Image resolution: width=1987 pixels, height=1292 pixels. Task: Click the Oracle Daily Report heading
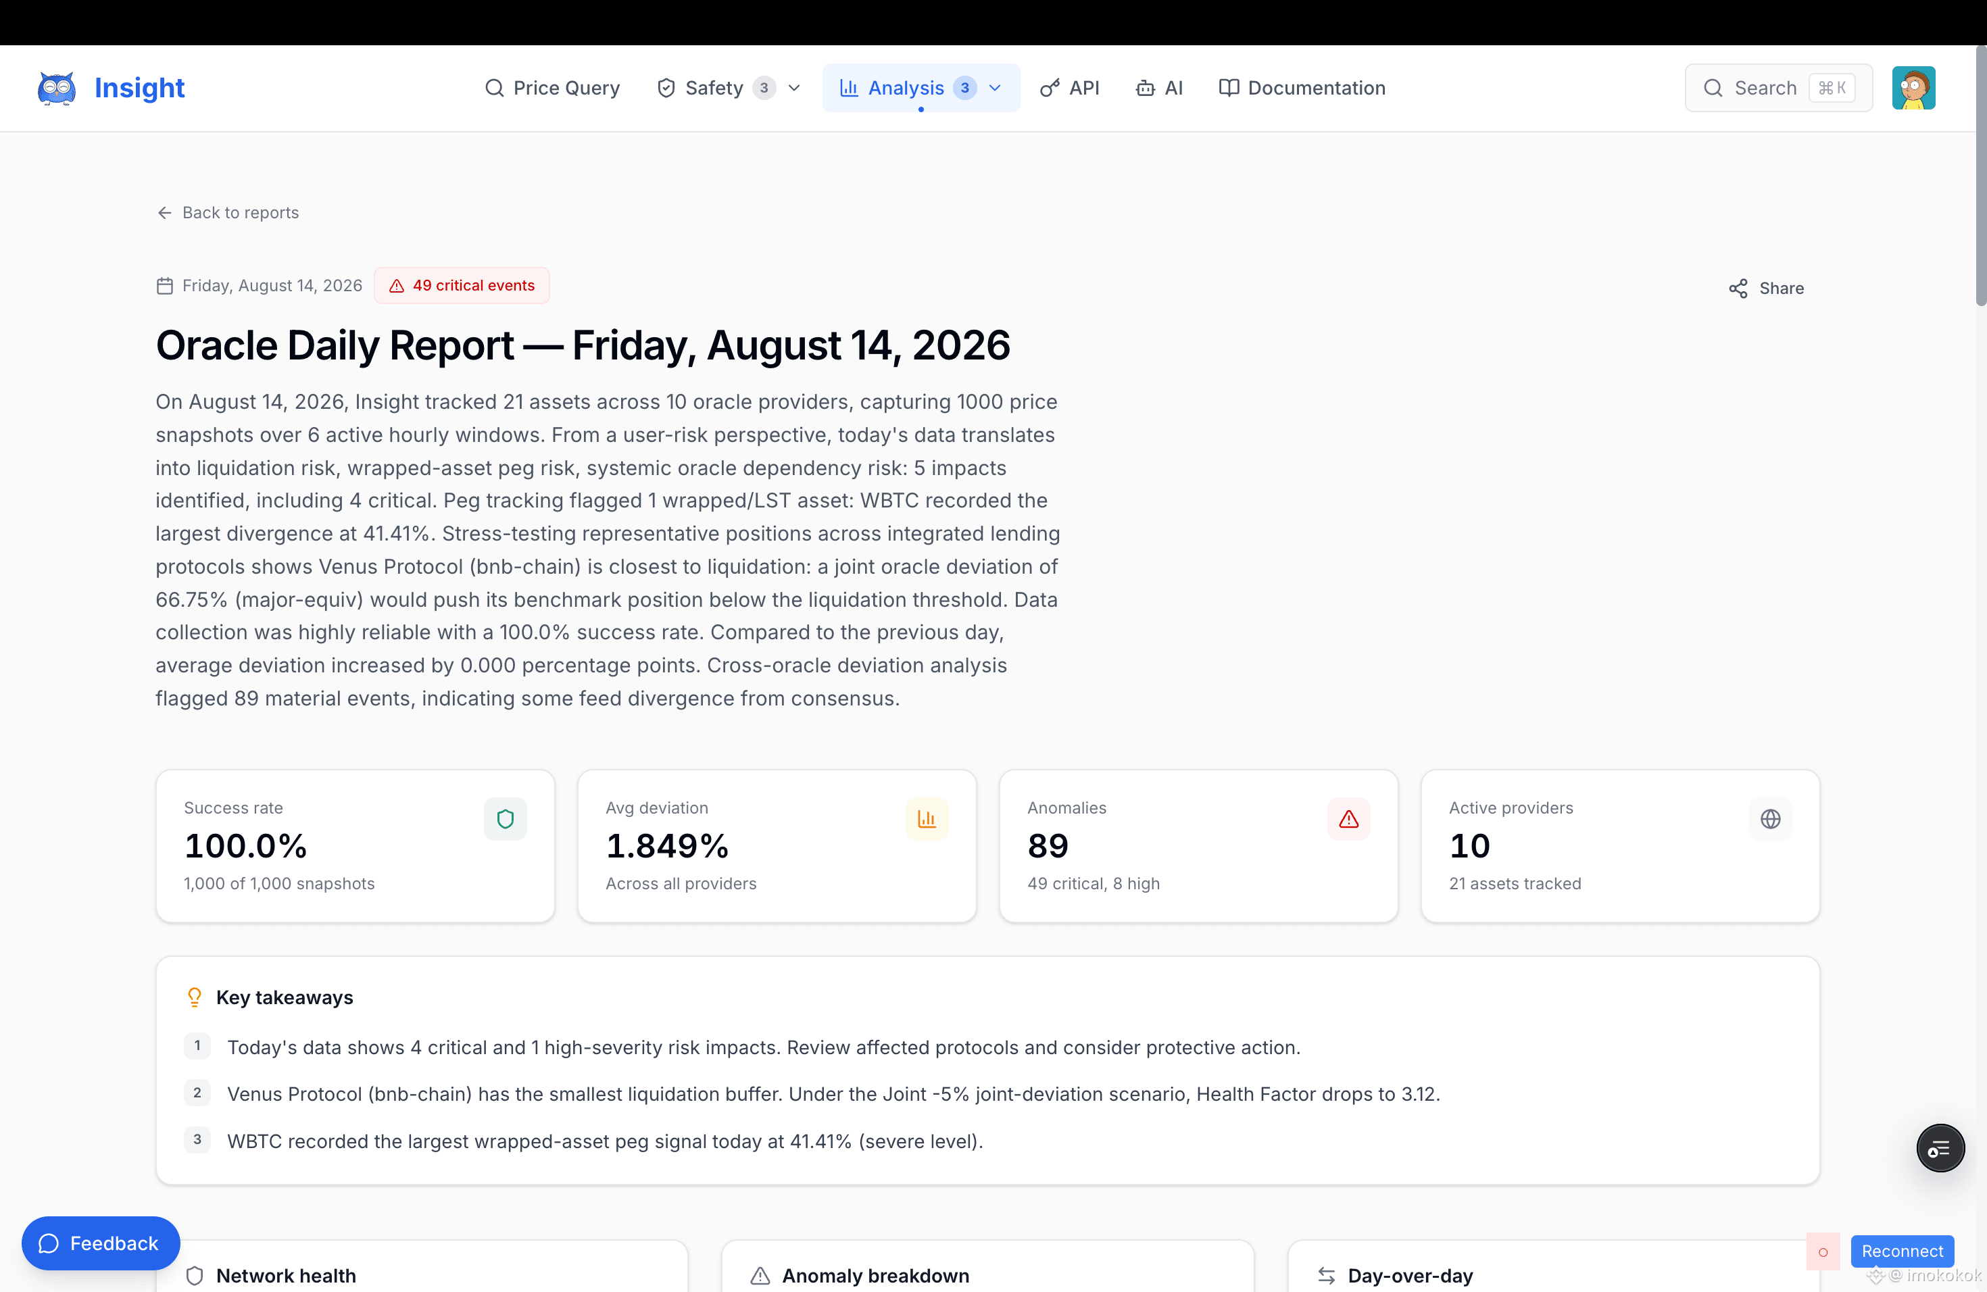pyautogui.click(x=583, y=345)
